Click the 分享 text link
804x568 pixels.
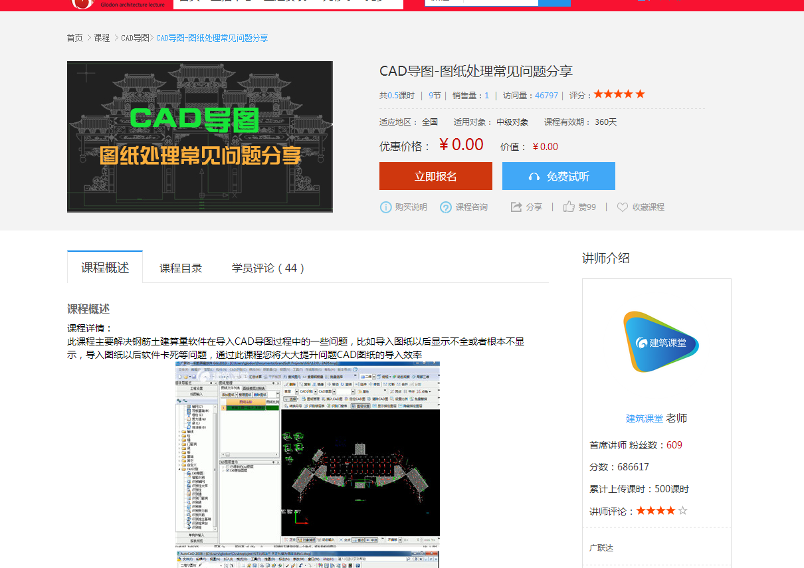point(534,207)
